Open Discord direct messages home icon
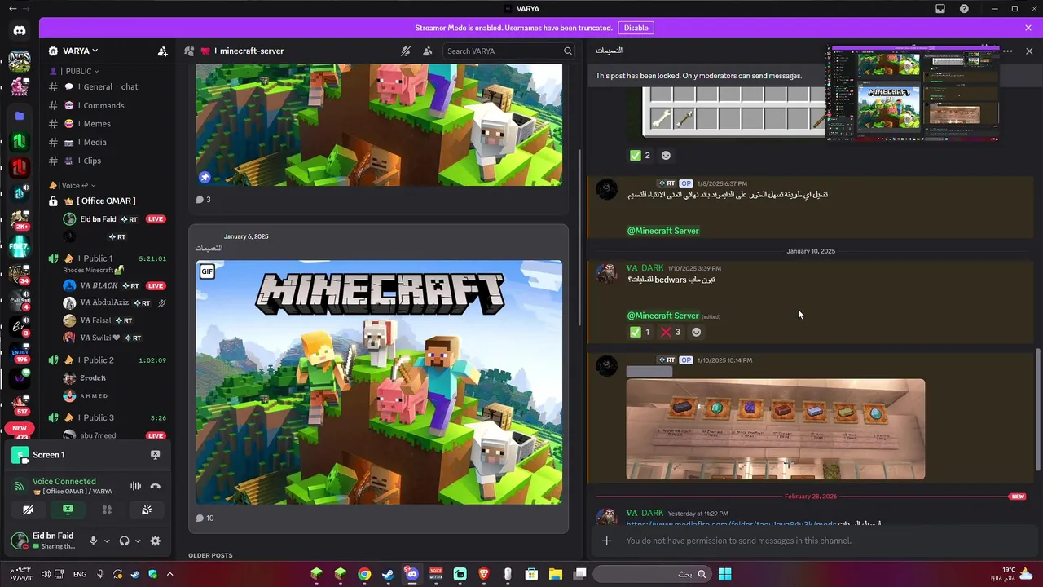 20,30
